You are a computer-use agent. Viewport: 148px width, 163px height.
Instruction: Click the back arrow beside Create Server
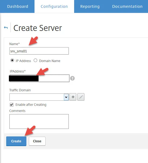6,28
